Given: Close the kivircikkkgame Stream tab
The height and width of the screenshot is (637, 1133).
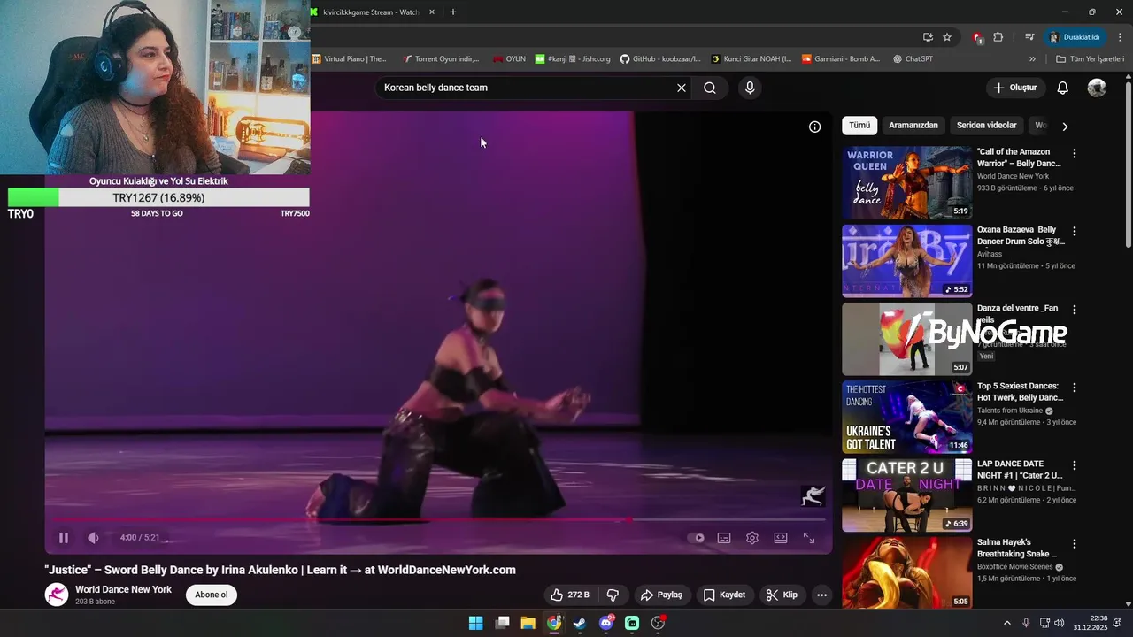Looking at the screenshot, I should (432, 12).
